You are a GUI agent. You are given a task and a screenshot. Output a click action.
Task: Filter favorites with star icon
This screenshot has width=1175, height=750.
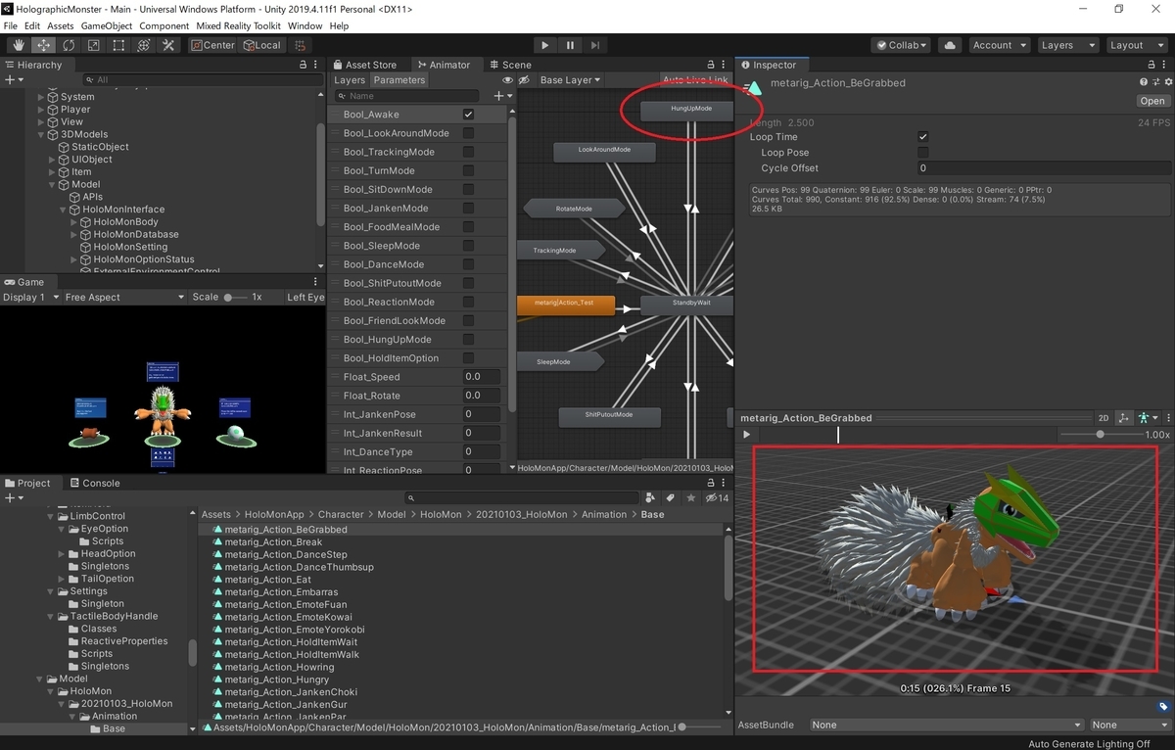tap(690, 498)
